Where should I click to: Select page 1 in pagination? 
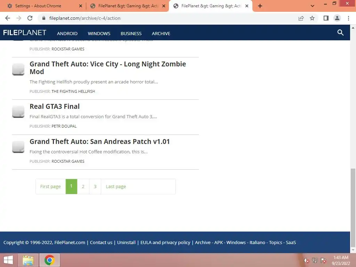pyautogui.click(x=71, y=186)
